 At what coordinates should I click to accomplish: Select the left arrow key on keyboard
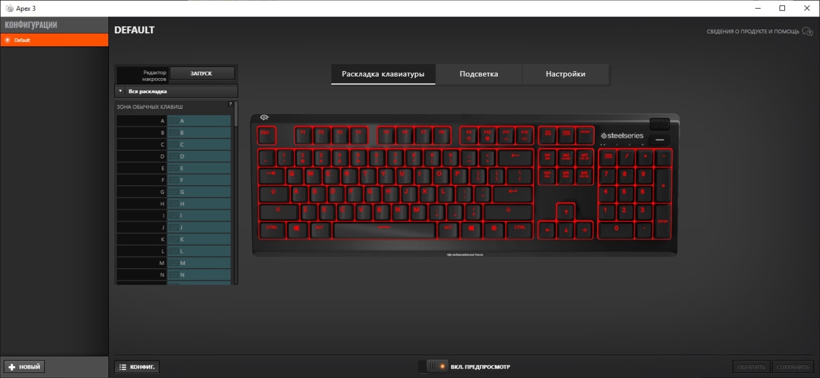[548, 230]
